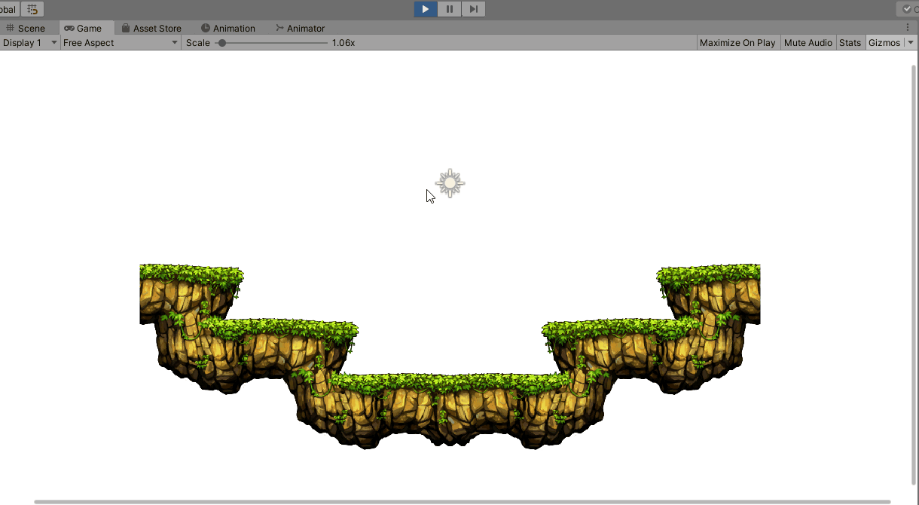Mute Audio for the Game view

[808, 42]
